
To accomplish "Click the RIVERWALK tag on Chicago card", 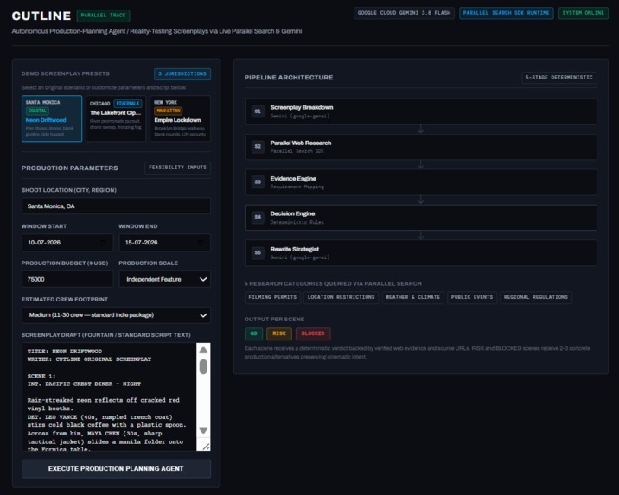I will click(x=128, y=104).
